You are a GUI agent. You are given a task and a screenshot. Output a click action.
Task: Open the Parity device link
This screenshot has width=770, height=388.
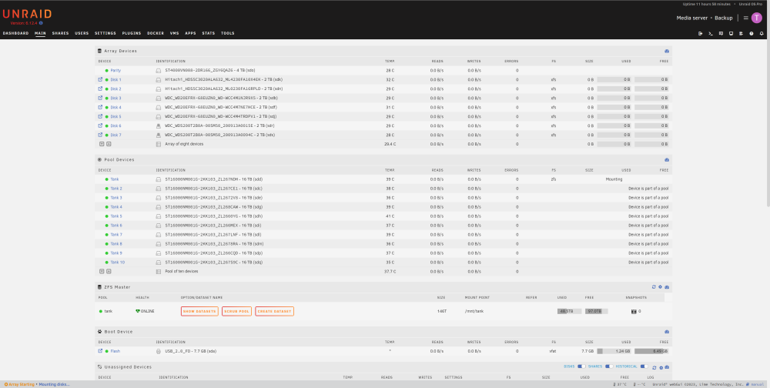(x=115, y=71)
